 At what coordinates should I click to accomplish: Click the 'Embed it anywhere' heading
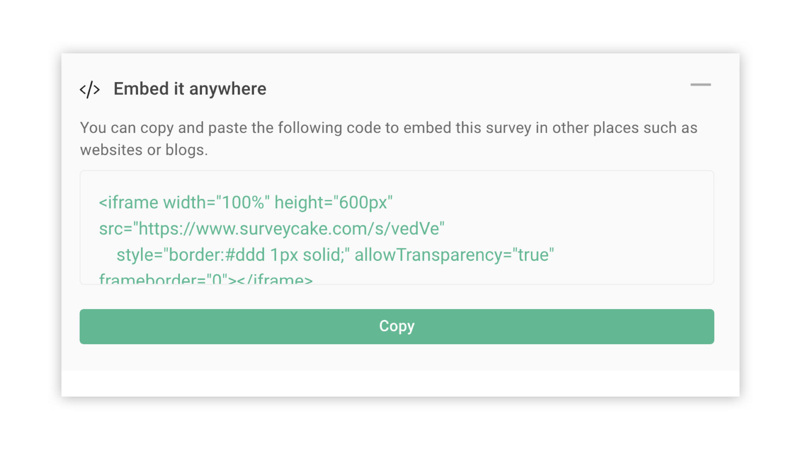(190, 88)
